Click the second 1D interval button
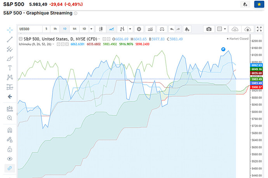Viewport: 268px width, 178px height. click(x=84, y=29)
